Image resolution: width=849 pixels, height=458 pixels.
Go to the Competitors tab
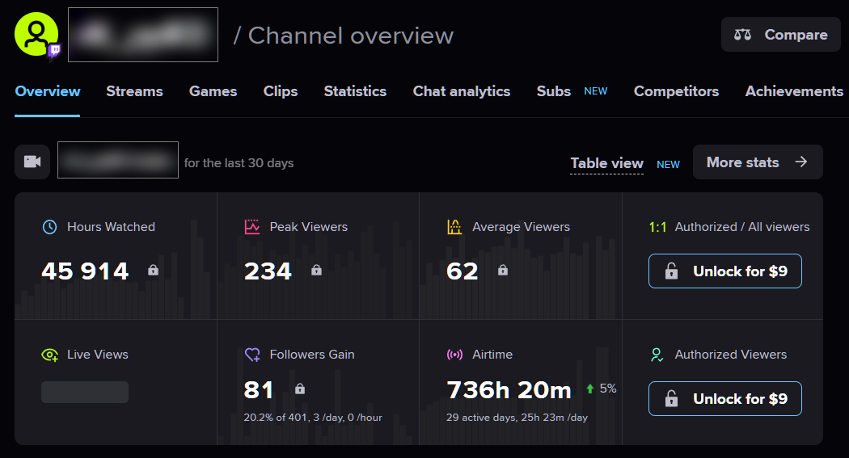click(676, 91)
